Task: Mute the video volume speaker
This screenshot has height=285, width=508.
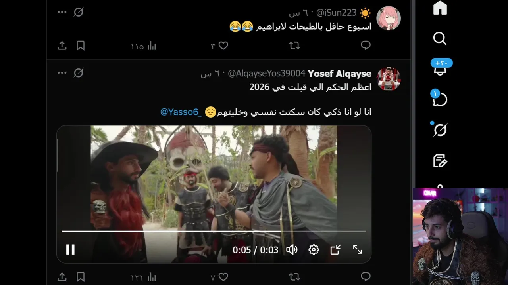Action: tap(292, 249)
